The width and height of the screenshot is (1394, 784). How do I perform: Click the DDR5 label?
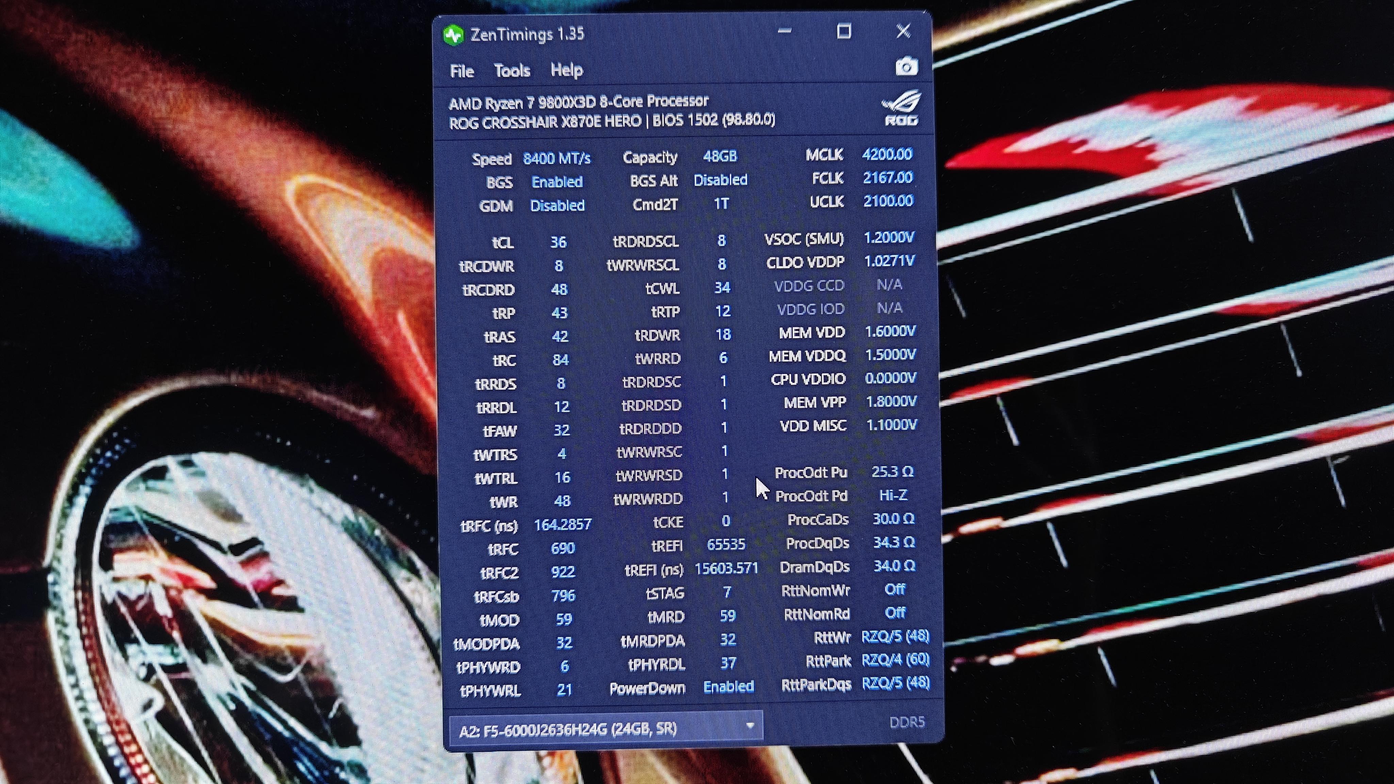click(907, 722)
